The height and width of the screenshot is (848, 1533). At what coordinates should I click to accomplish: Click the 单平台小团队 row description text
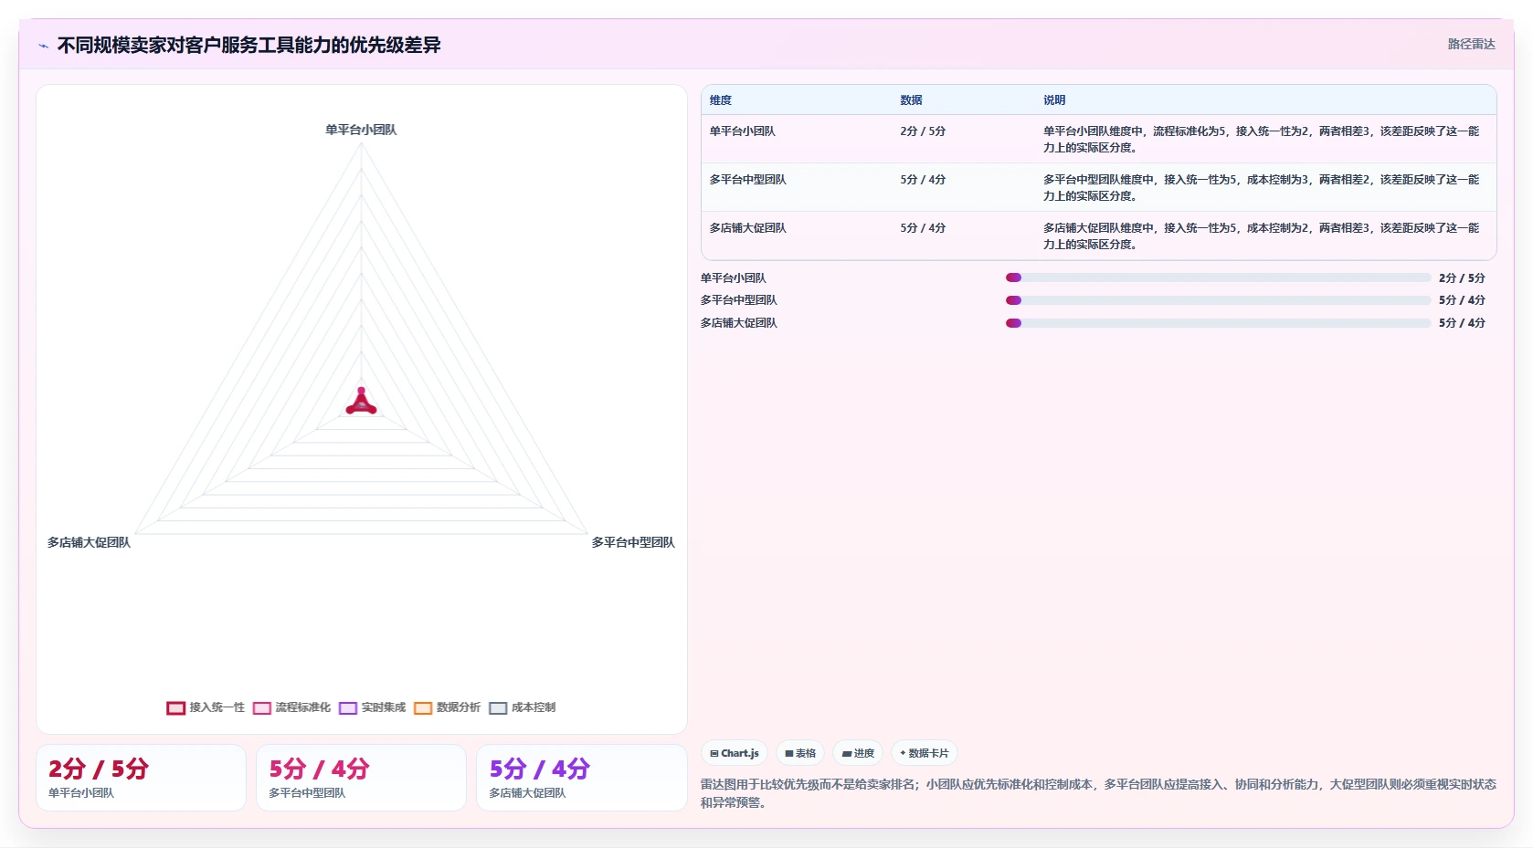tap(1261, 140)
